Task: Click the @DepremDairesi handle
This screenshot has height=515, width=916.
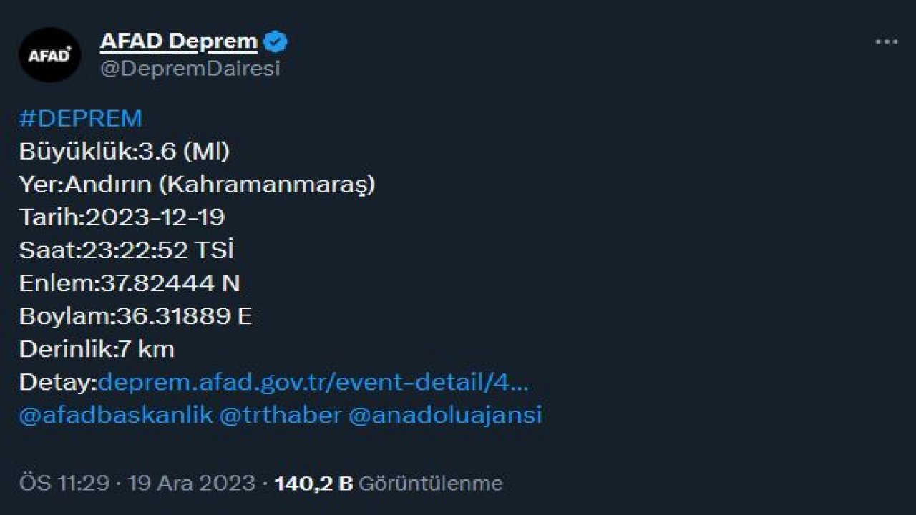Action: point(190,69)
